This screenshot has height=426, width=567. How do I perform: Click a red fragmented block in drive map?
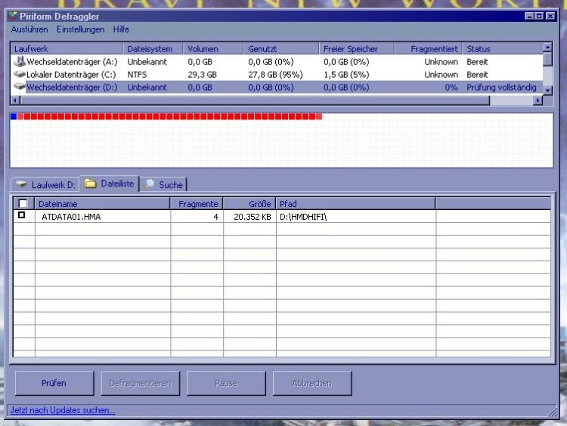pyautogui.click(x=151, y=116)
